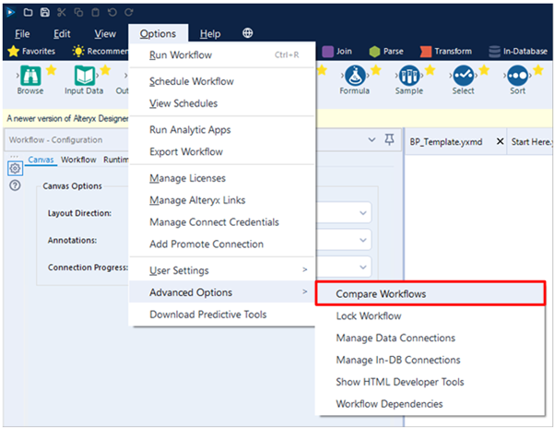Expand the Workflow Configuration panel dropdown arrow

(372, 139)
